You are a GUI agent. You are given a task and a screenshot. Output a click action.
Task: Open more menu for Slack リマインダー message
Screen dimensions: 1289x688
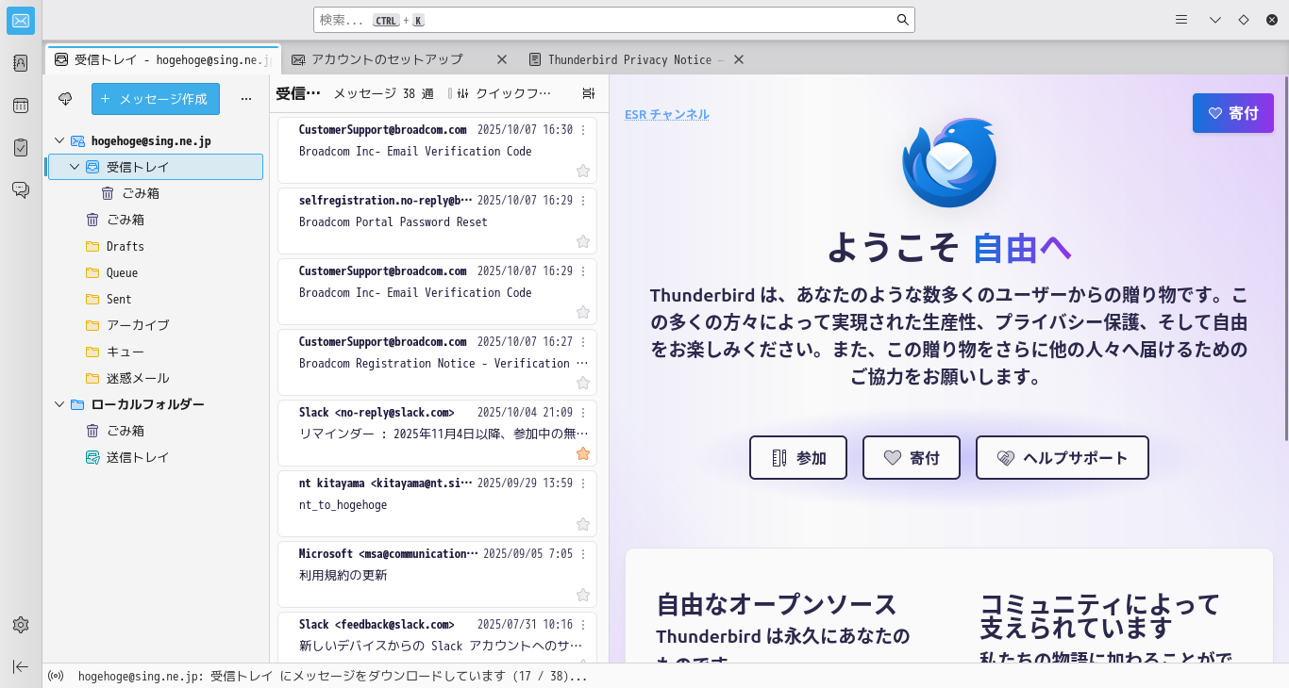click(583, 413)
